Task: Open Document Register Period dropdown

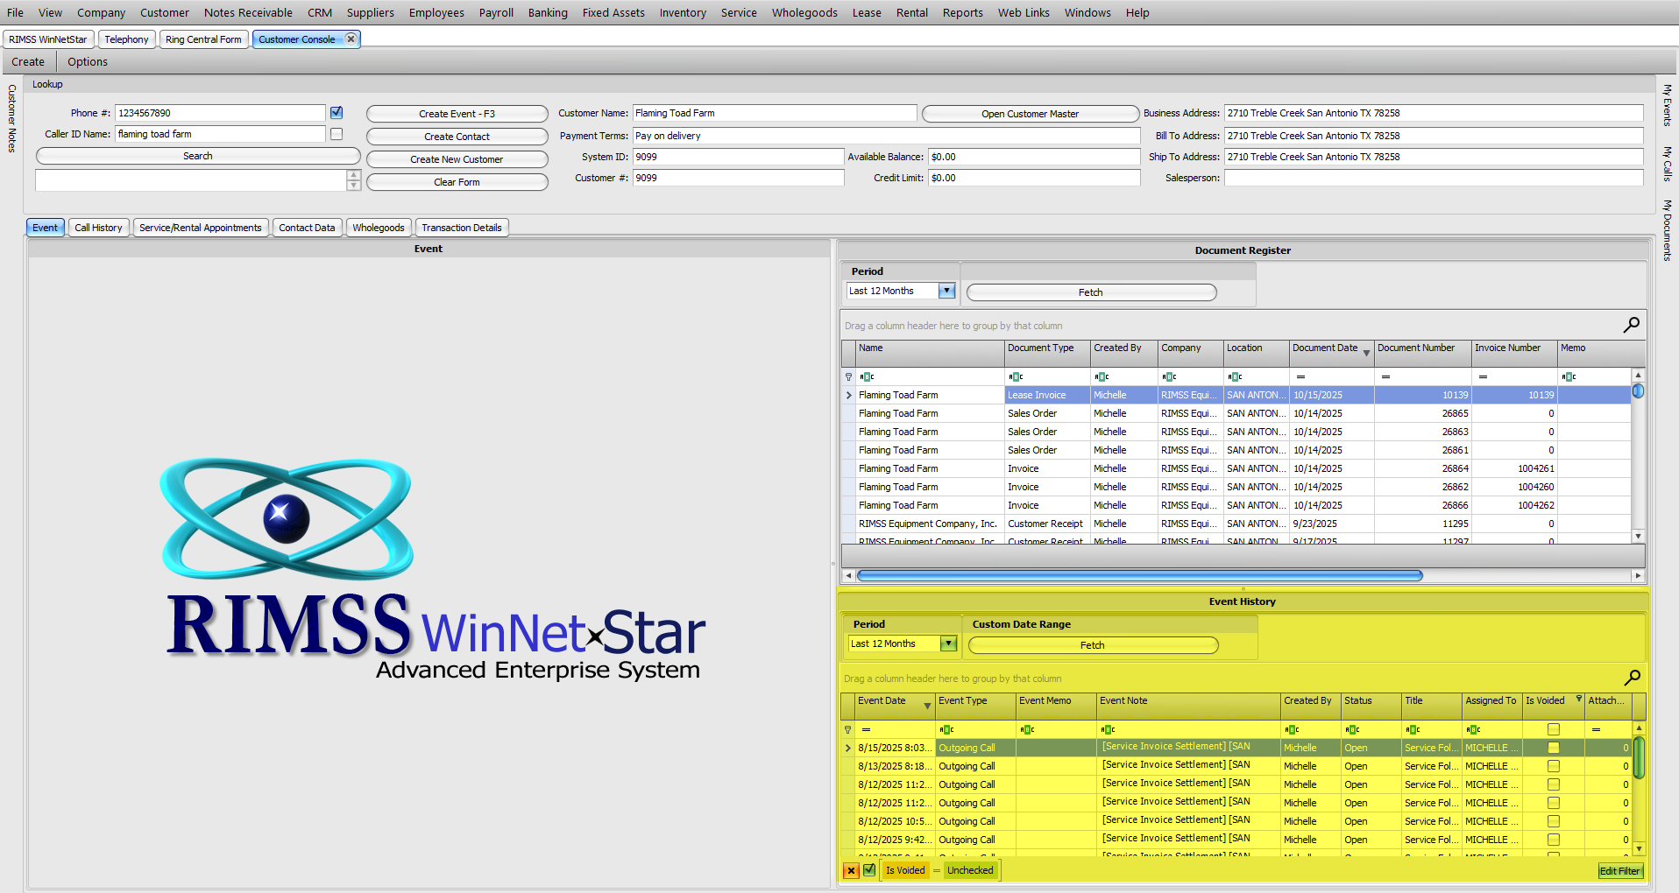Action: (x=946, y=291)
